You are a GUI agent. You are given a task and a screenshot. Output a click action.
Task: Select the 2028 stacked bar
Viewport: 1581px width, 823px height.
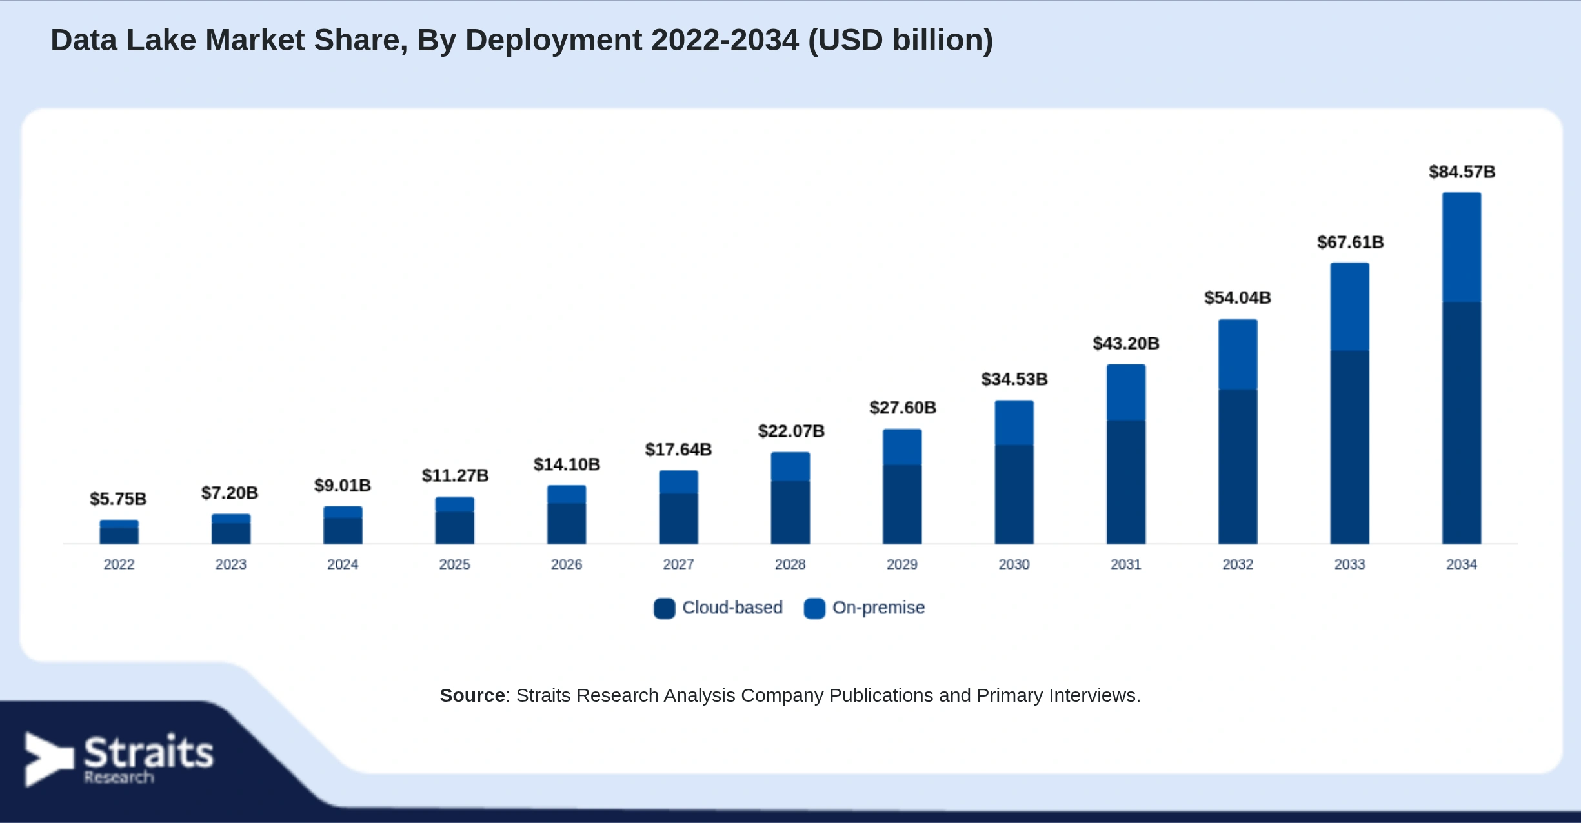click(x=790, y=498)
